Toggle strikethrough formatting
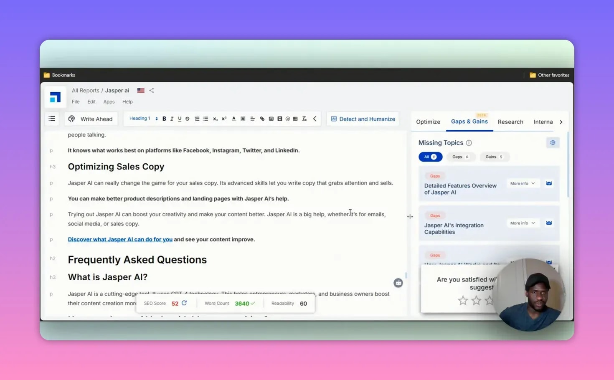The image size is (614, 380). click(187, 119)
